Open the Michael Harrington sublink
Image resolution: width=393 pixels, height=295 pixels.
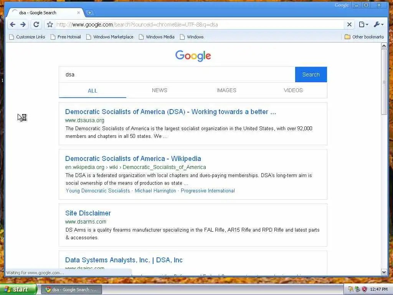coord(155,191)
